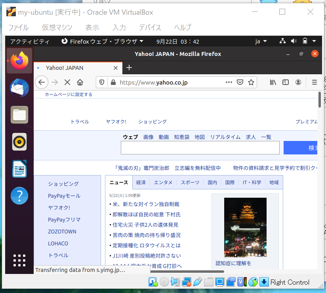
Task: Open the Help icon in the dock
Action: tap(19, 196)
